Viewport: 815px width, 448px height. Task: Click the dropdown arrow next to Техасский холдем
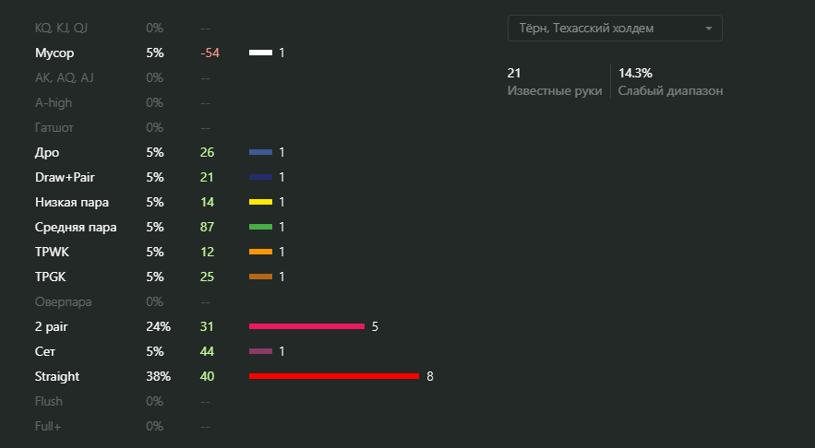tap(709, 29)
